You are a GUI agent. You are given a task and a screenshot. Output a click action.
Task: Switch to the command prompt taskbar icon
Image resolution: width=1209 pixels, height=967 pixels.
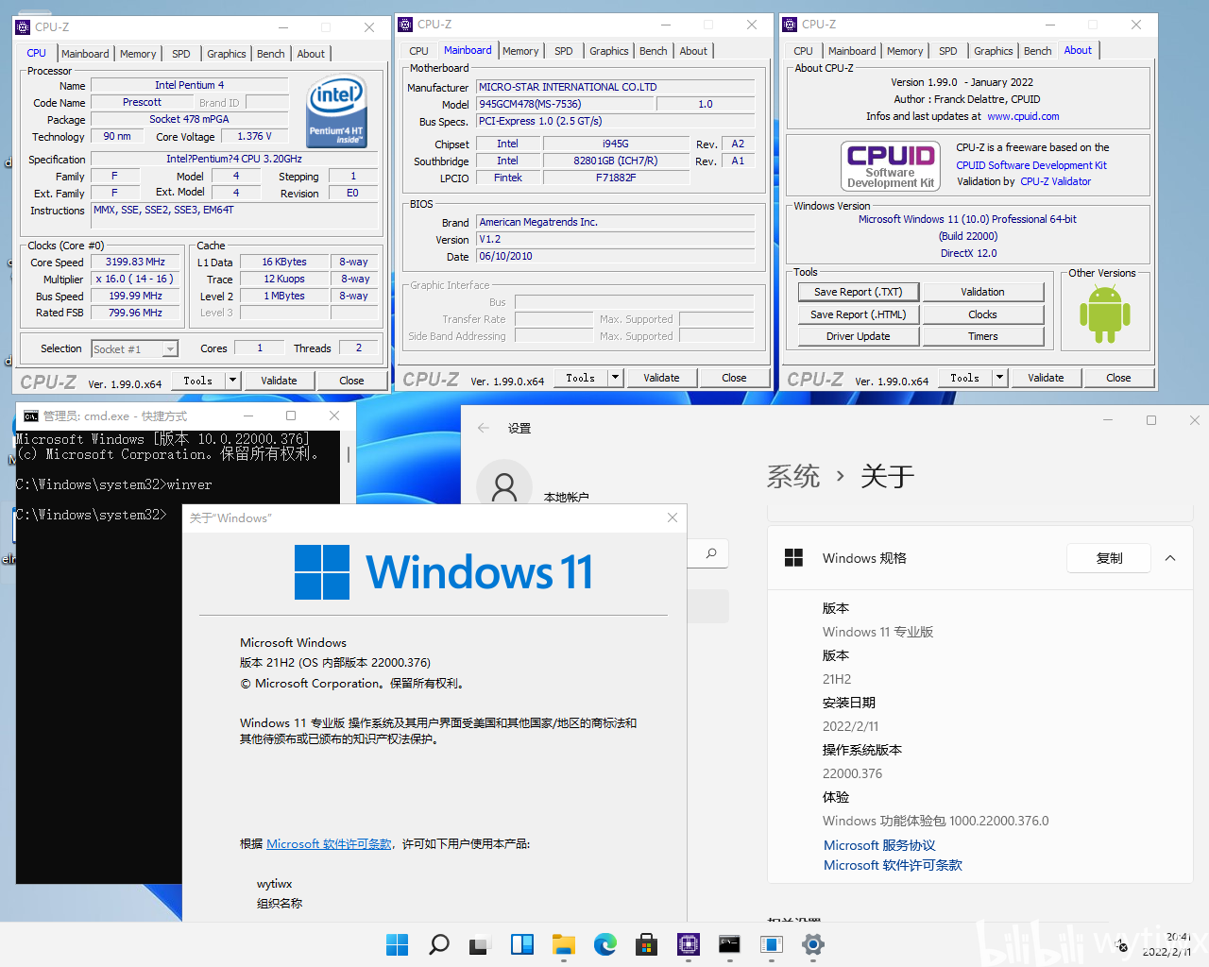pyautogui.click(x=730, y=944)
